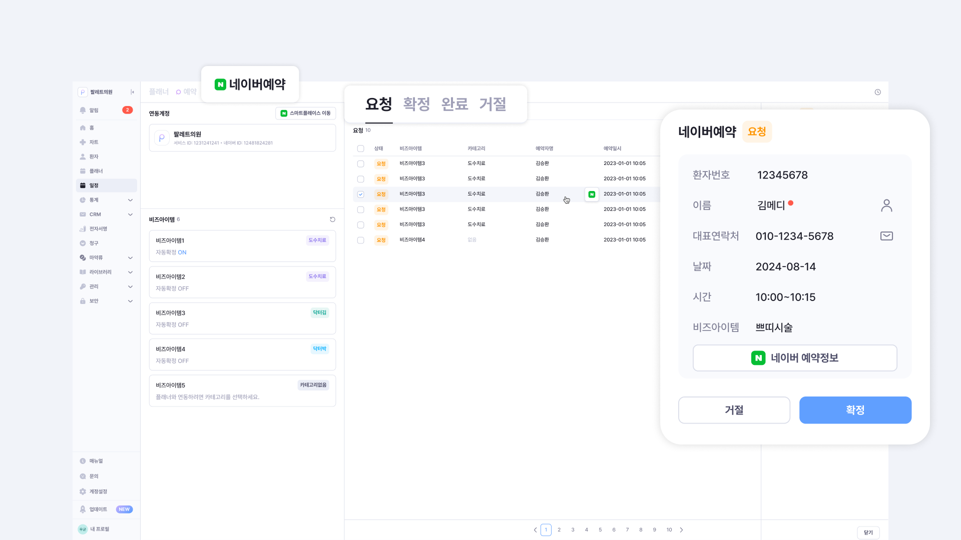The width and height of the screenshot is (961, 540).
Task: Refresh the 비즈아이템 list
Action: point(332,219)
